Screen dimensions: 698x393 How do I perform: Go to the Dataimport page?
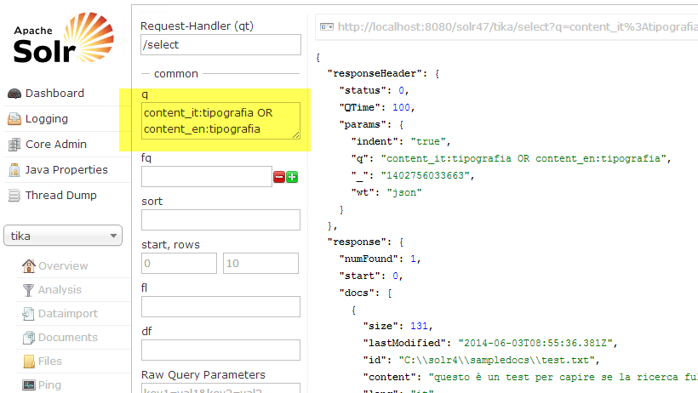click(67, 314)
